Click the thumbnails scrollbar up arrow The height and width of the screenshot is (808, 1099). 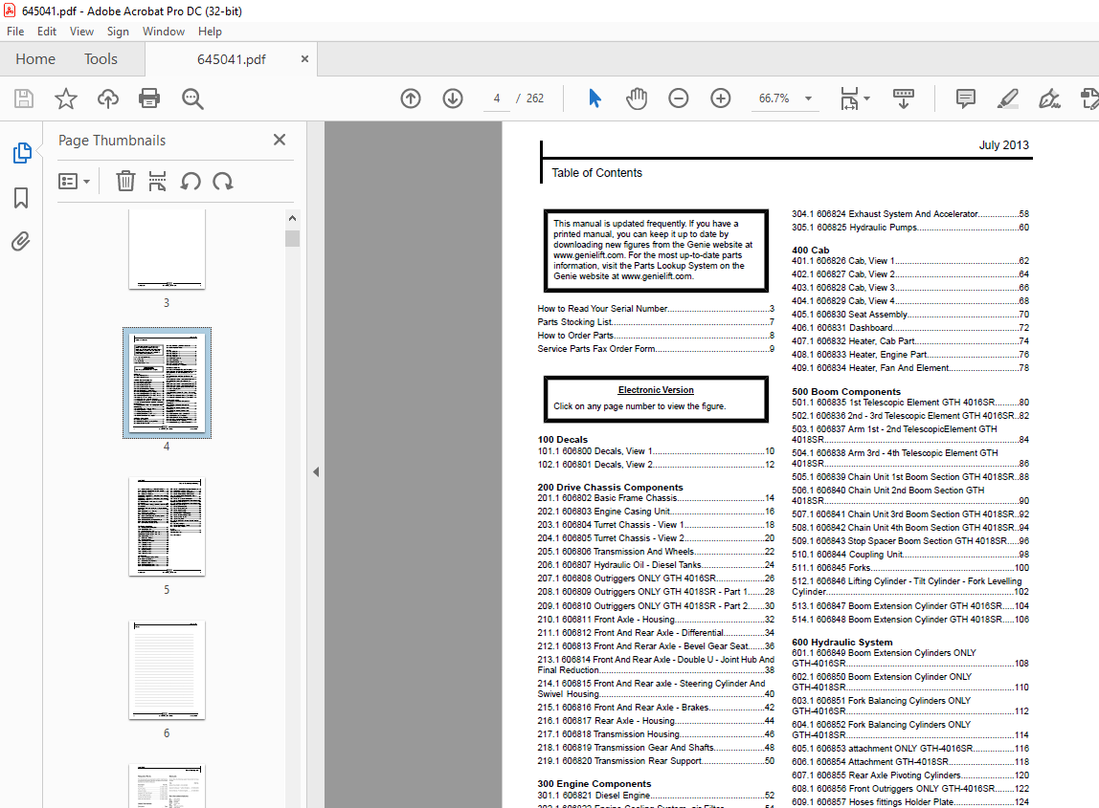click(x=292, y=218)
